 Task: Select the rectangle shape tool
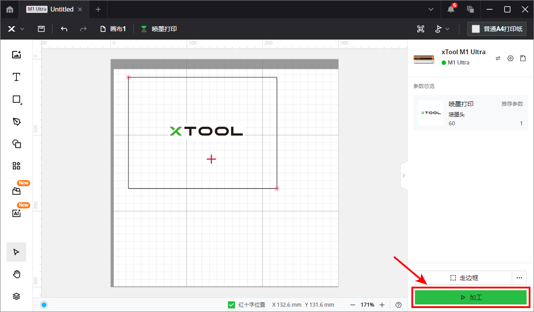click(16, 100)
